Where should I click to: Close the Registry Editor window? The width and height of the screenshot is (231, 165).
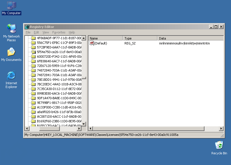tap(221, 27)
